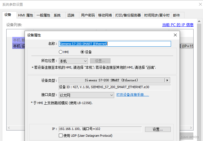Switch to the 设备 tab
This screenshot has height=141, width=203.
click(9, 15)
